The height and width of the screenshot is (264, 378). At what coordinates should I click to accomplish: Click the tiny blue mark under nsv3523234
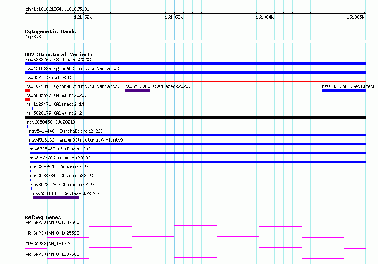(x=31, y=180)
